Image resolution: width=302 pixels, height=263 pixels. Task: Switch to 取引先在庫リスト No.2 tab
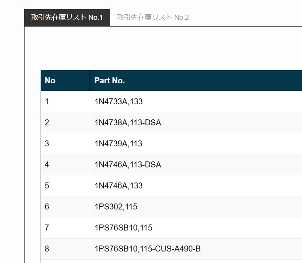click(153, 17)
